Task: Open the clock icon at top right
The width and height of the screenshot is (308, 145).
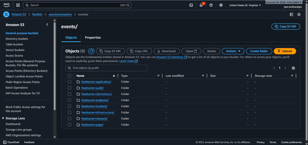Action: [x=299, y=14]
